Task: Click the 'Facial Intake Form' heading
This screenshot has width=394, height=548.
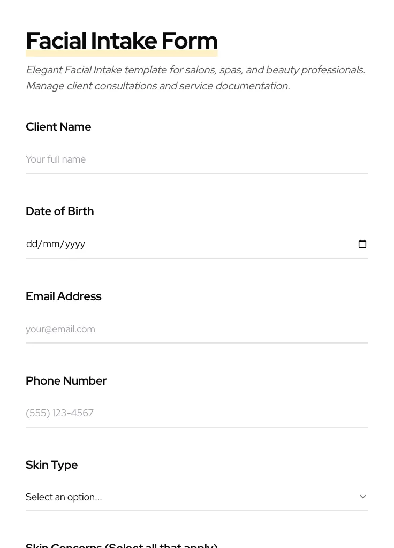Action: (122, 40)
